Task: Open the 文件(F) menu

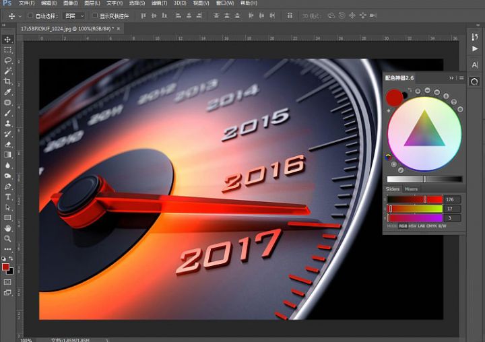Action: [27, 3]
